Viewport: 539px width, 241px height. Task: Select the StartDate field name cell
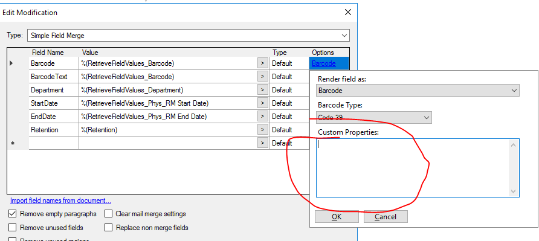(54, 103)
